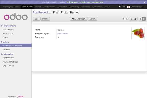This screenshot has width=147, height=98.
Task: Click the Berries name value
Action: pyautogui.click(x=60, y=30)
